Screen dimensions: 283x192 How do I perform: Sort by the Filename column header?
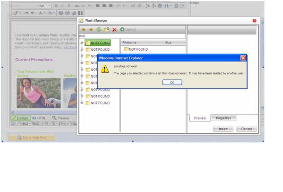click(x=130, y=43)
